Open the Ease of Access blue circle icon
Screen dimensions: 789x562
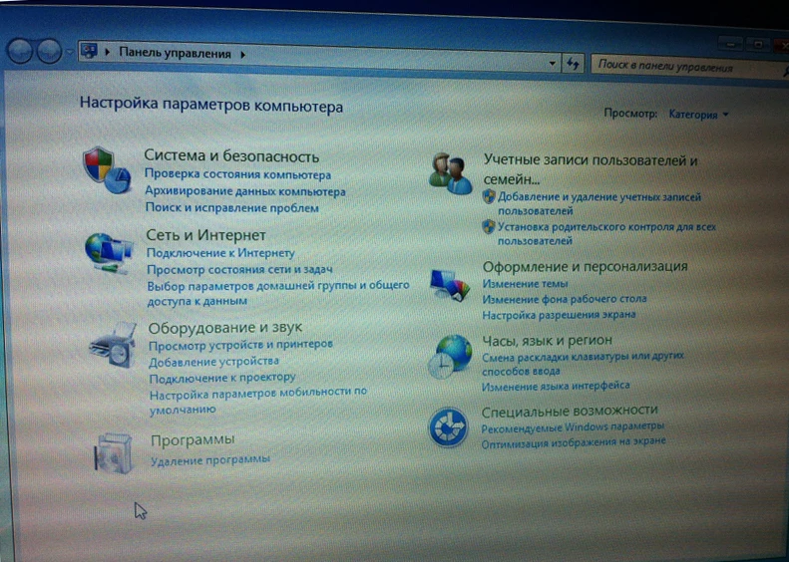pyautogui.click(x=448, y=427)
